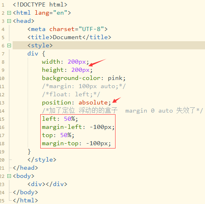Screen dimensions: 205x204
Task: Collapse the html tag fold on line 2
Action: click(x=9, y=13)
